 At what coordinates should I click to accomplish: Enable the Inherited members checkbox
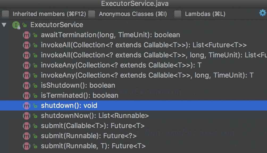tap(6, 14)
